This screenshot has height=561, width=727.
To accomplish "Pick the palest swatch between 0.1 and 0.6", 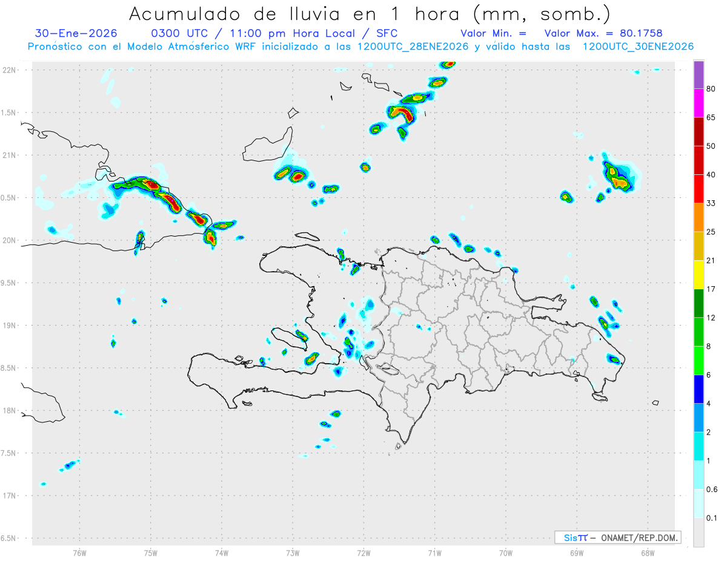I will pyautogui.click(x=699, y=503).
